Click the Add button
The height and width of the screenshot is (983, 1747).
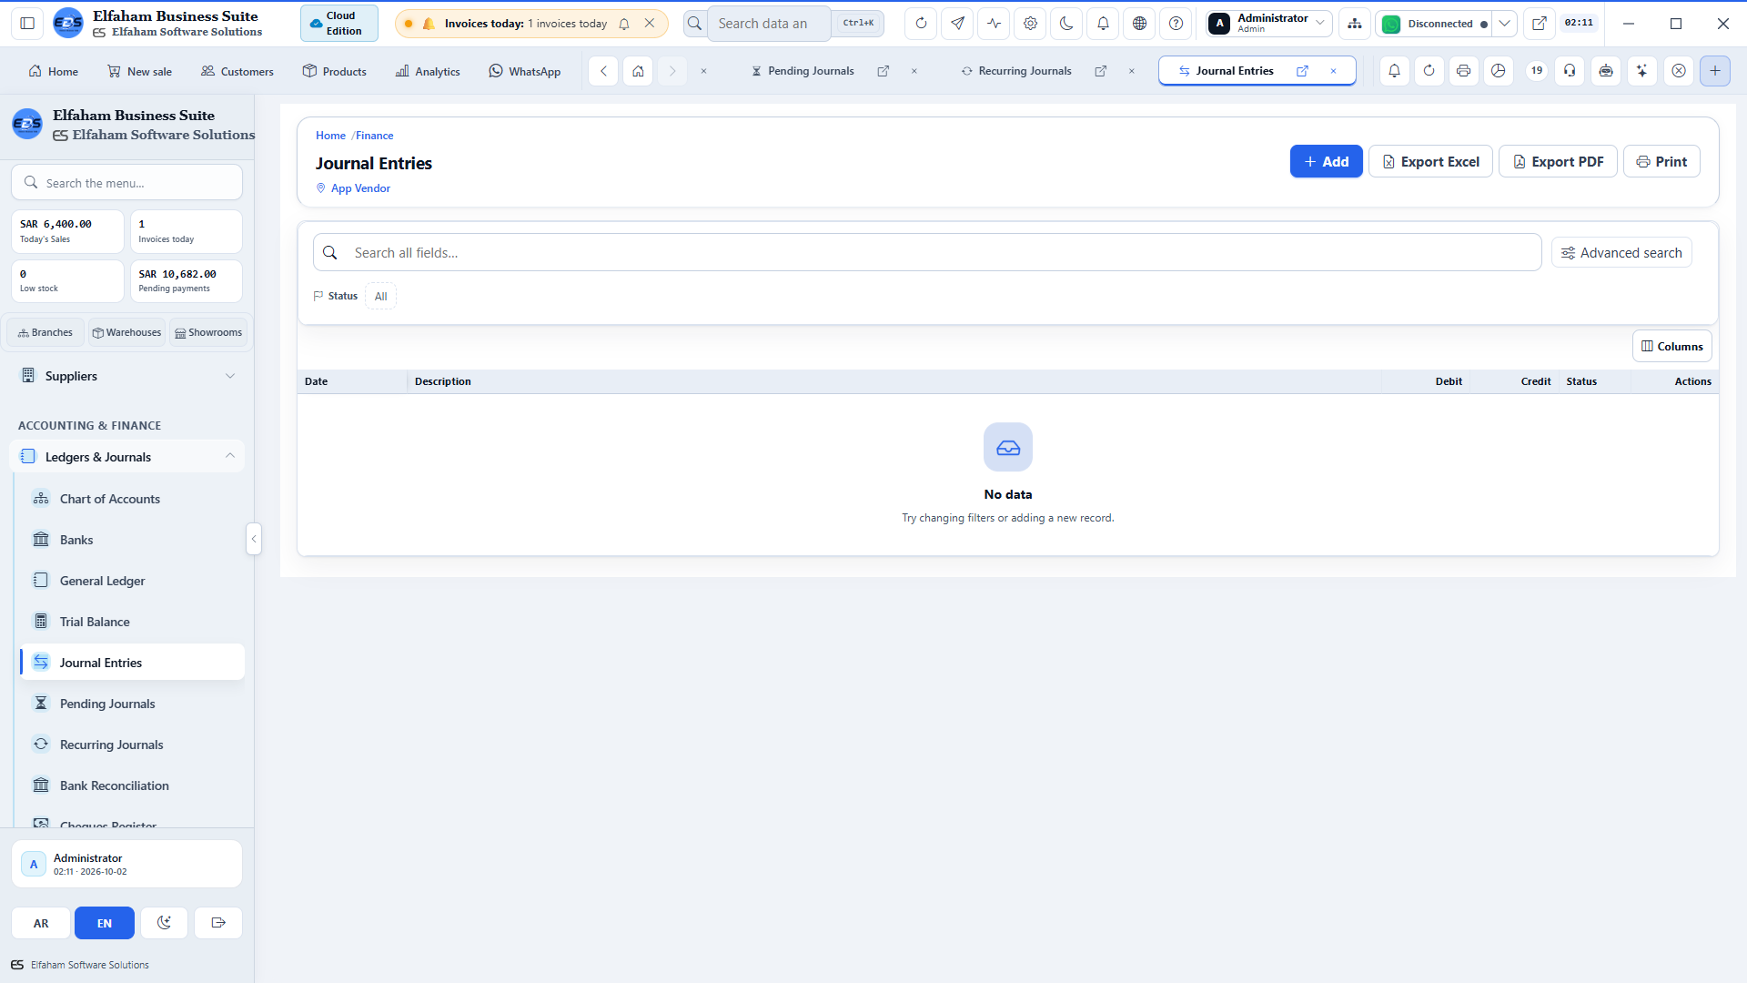1326,161
